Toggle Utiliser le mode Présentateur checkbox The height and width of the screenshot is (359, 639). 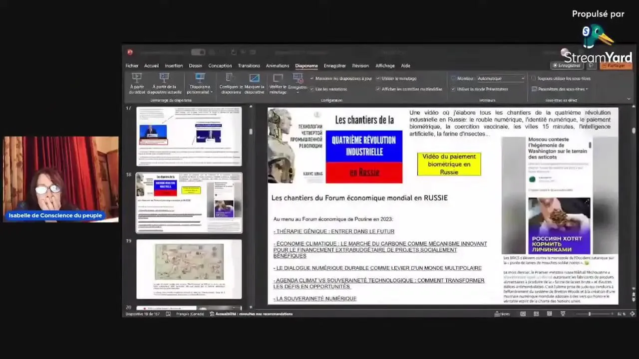(453, 89)
